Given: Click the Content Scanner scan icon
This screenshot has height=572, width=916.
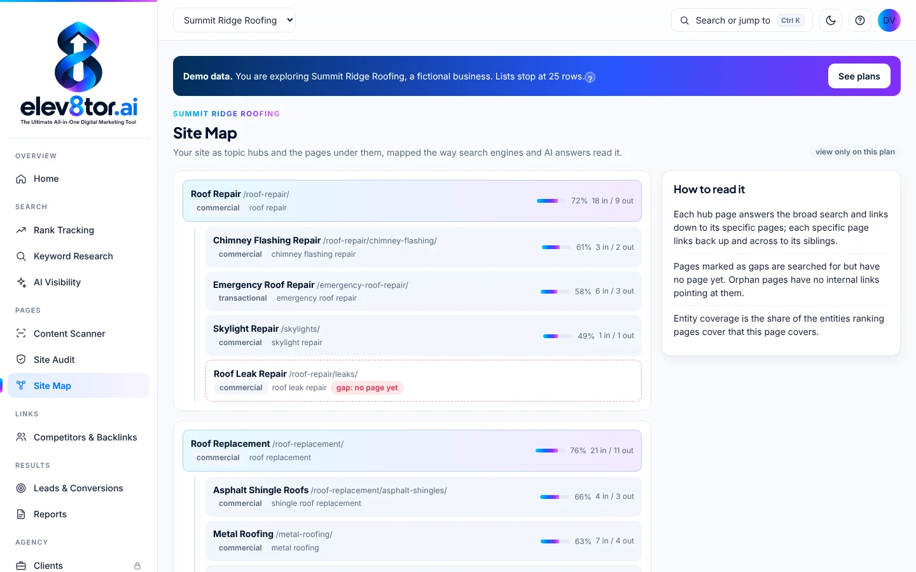Looking at the screenshot, I should coord(21,334).
